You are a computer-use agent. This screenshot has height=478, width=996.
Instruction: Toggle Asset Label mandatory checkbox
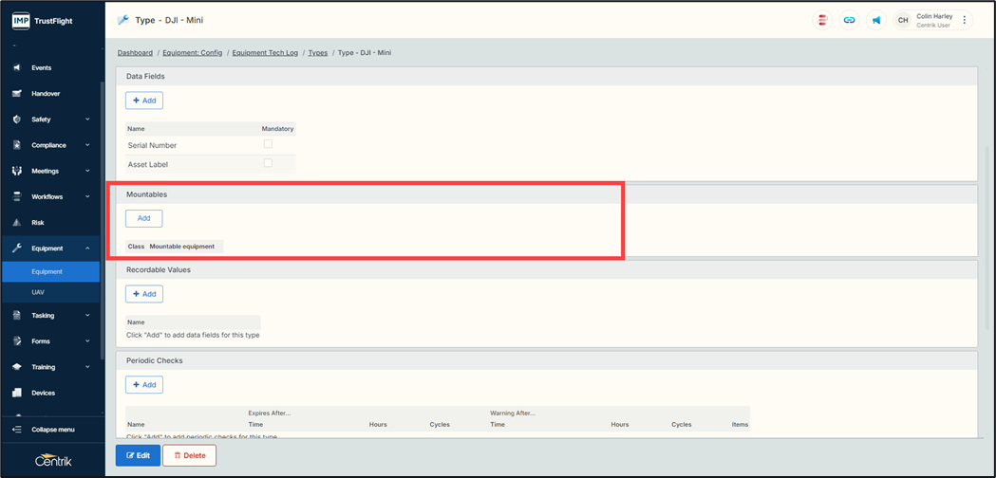point(268,163)
